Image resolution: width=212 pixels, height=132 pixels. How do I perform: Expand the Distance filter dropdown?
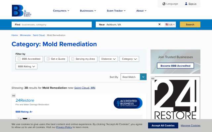(108, 59)
